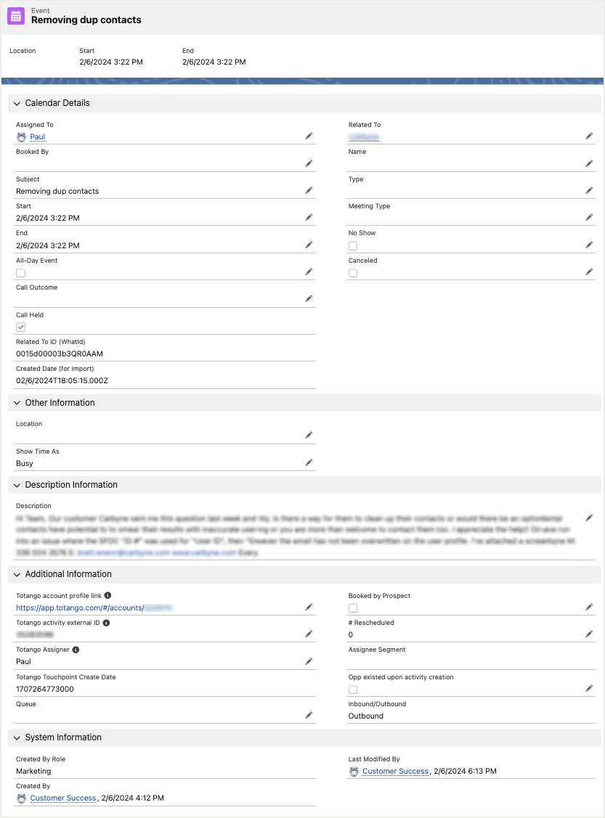Click the edit pencil for Related To

click(x=590, y=136)
